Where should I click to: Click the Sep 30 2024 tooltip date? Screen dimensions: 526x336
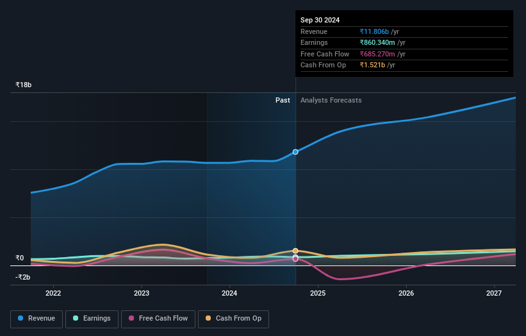pos(320,20)
